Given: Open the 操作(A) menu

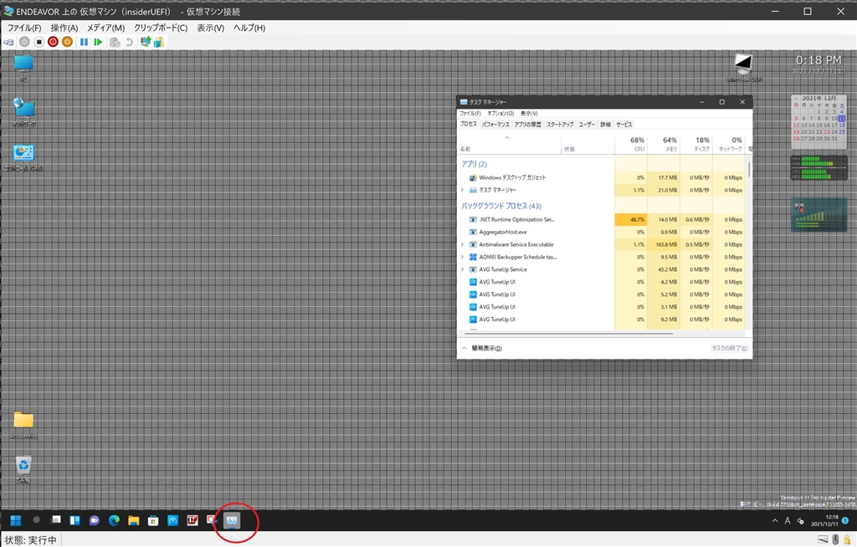Looking at the screenshot, I should pyautogui.click(x=64, y=28).
